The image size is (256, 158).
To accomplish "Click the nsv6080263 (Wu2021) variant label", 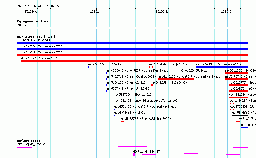I will point(104,64).
